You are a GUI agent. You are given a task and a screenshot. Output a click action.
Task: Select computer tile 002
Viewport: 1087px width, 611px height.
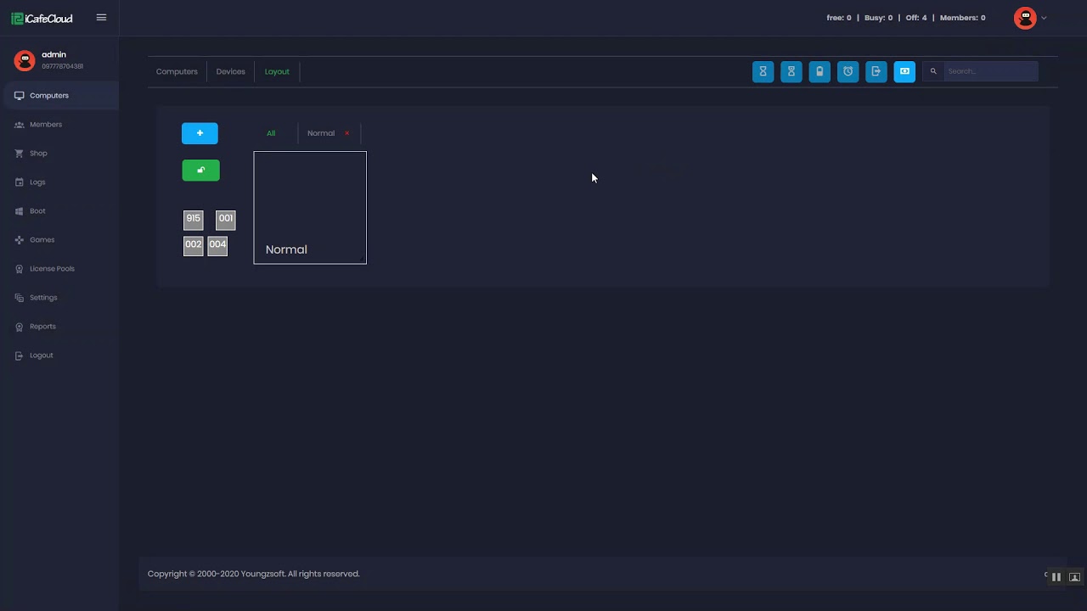click(x=194, y=246)
